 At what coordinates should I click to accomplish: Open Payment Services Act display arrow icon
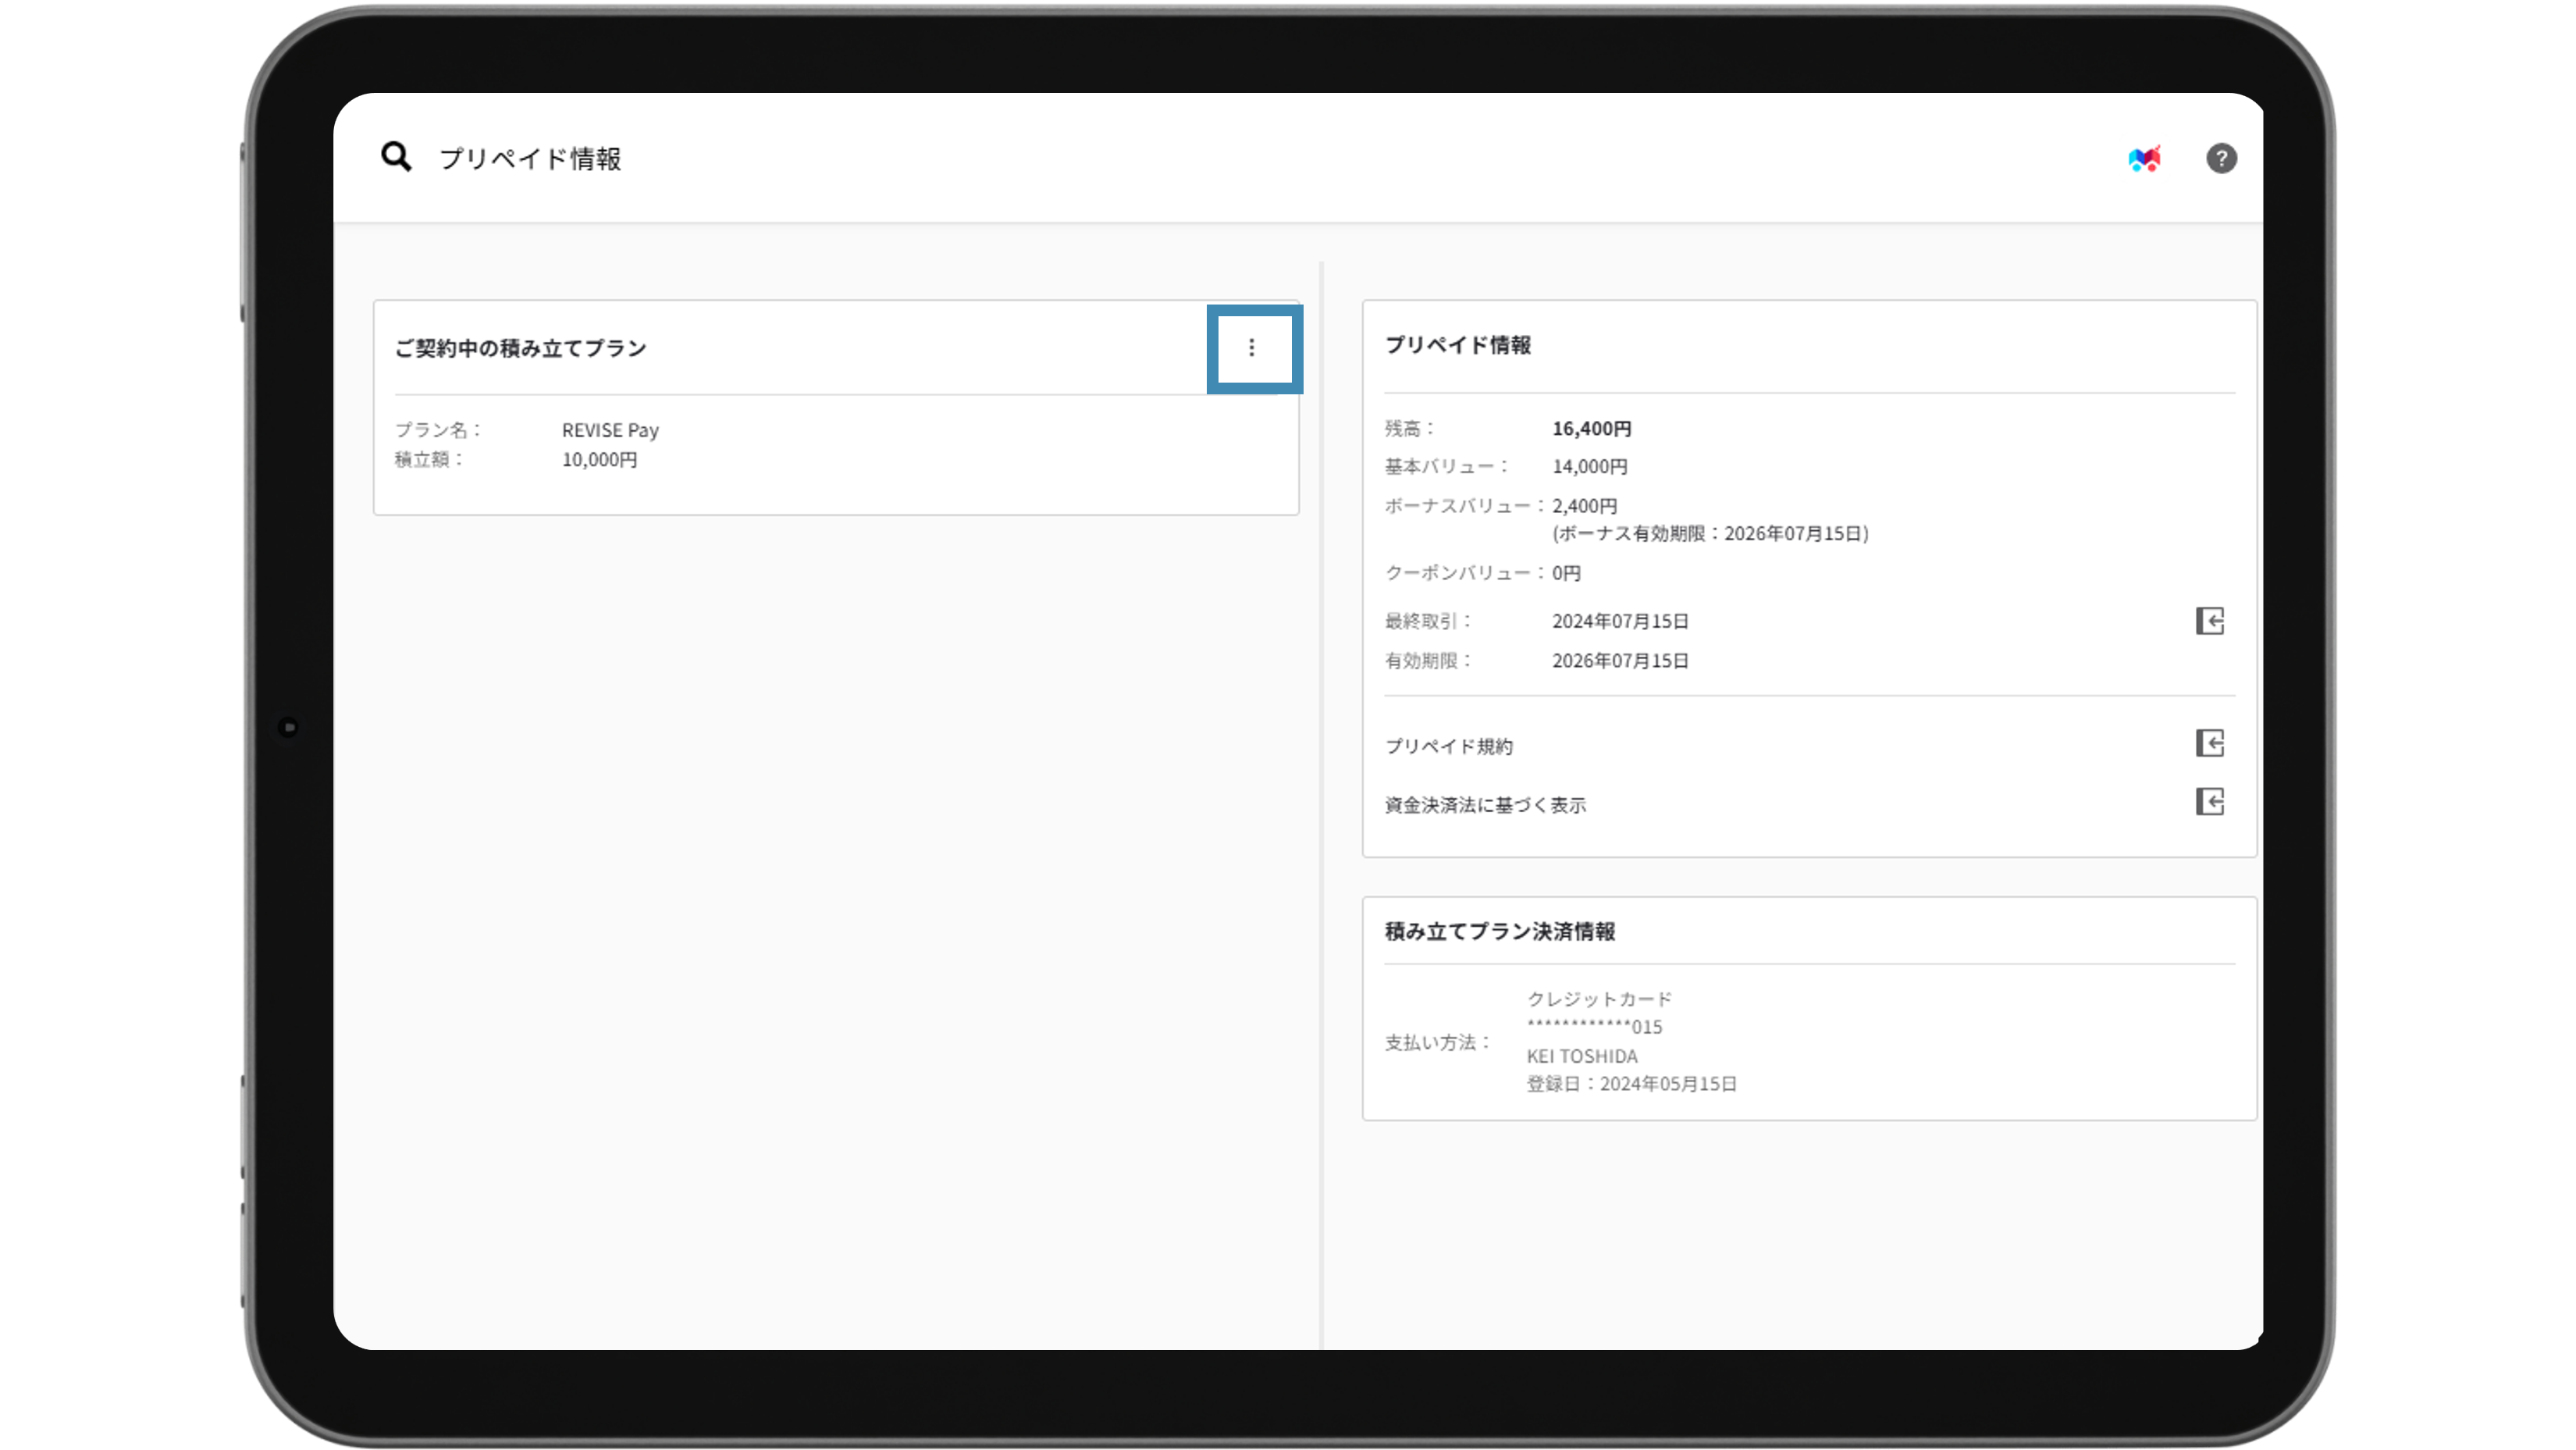point(2209,802)
